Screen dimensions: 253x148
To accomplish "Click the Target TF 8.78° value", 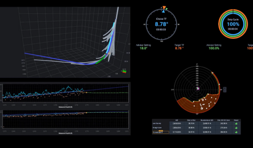I will pyautogui.click(x=178, y=48).
